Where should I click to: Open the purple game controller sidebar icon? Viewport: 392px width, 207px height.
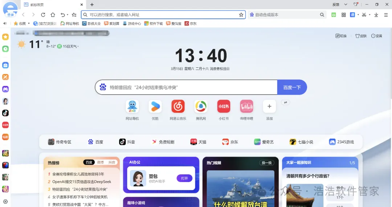point(5,89)
